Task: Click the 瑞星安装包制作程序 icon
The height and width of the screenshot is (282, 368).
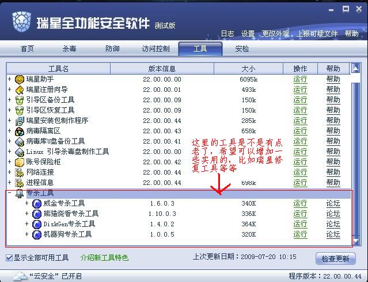Action: [20, 121]
